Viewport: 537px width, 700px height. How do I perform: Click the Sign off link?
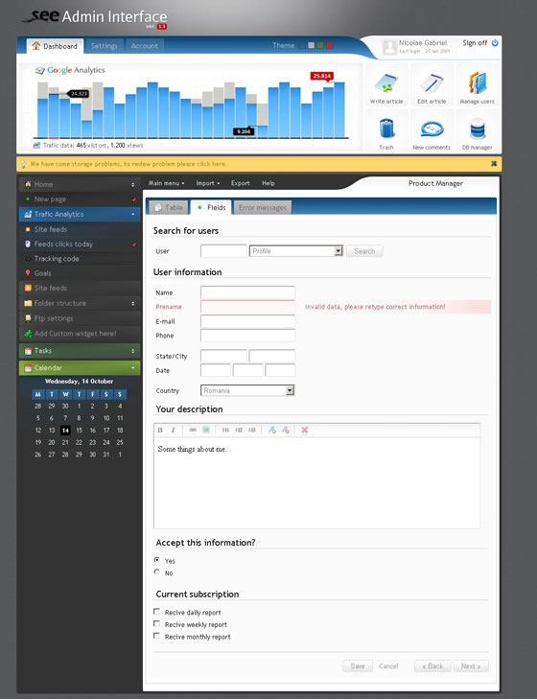tap(475, 43)
